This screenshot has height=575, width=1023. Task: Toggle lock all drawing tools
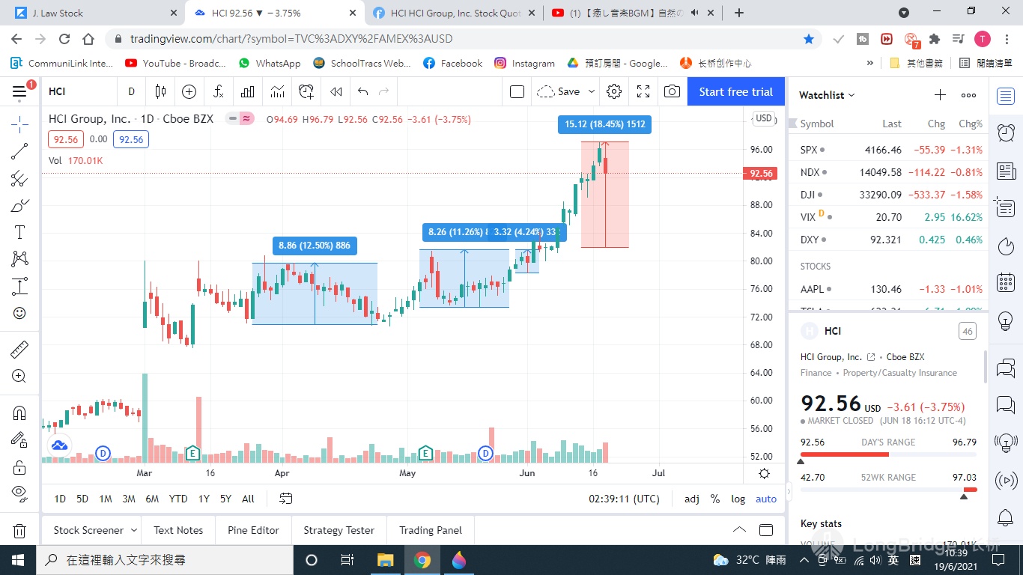click(x=19, y=467)
